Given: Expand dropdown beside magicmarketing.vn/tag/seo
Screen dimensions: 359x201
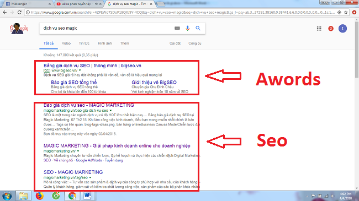Looking at the screenshot, I should pos(90,177).
